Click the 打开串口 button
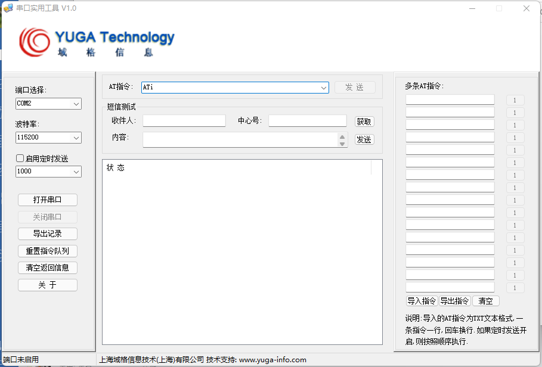 (48, 200)
